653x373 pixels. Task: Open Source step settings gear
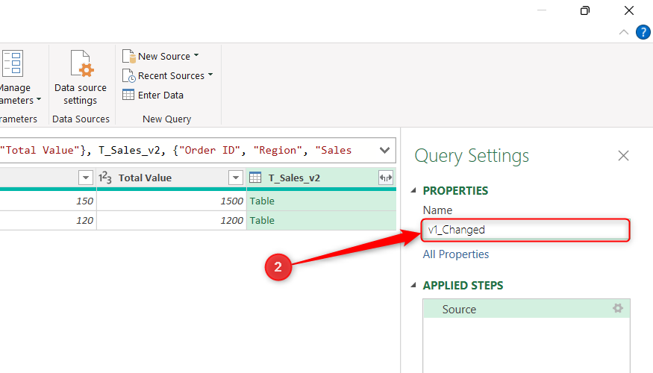pos(618,308)
